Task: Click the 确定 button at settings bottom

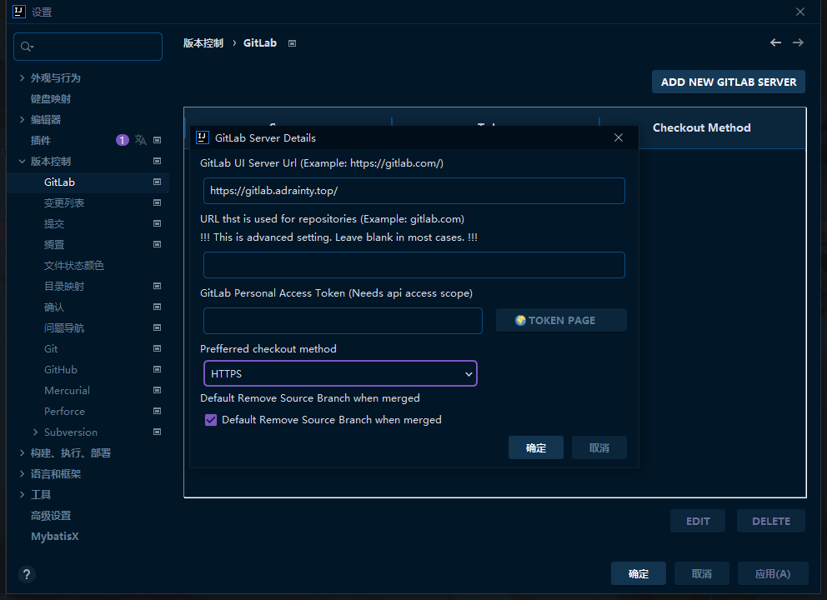Action: click(x=639, y=573)
